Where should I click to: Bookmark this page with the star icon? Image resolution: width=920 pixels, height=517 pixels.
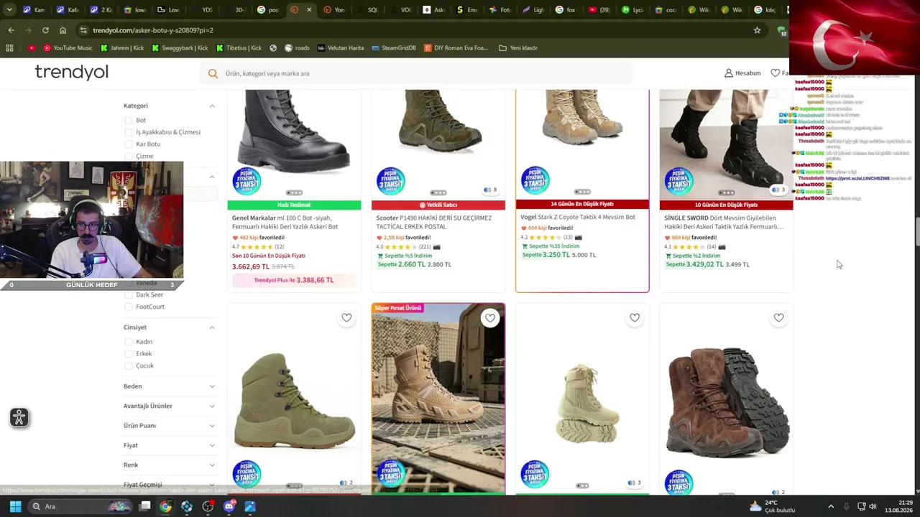tap(757, 30)
